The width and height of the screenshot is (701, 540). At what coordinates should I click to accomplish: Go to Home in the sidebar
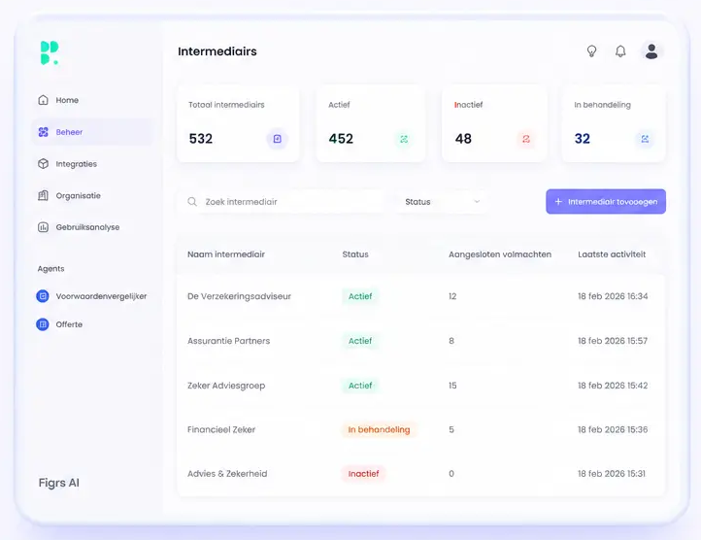(93, 100)
